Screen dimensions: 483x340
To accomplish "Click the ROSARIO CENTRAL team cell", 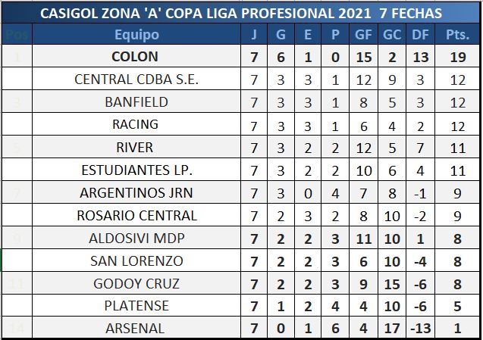I will coord(136,215).
